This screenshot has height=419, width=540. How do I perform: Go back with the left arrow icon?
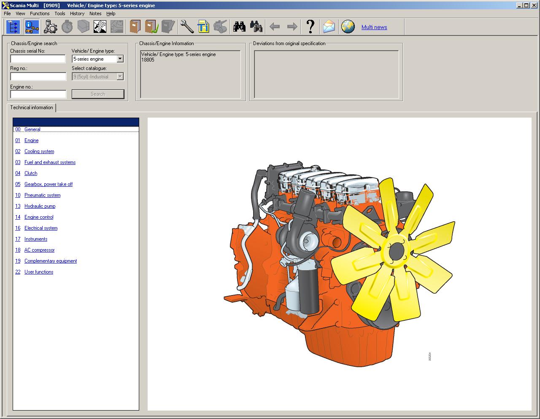coord(275,27)
